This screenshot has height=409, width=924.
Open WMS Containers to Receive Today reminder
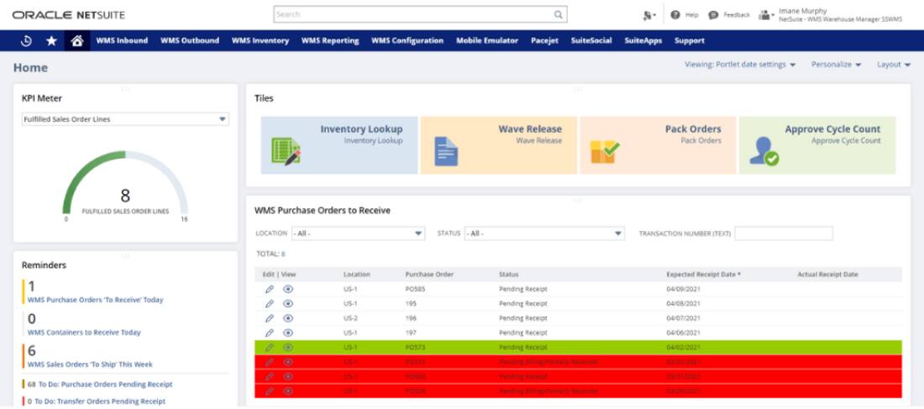pos(84,333)
